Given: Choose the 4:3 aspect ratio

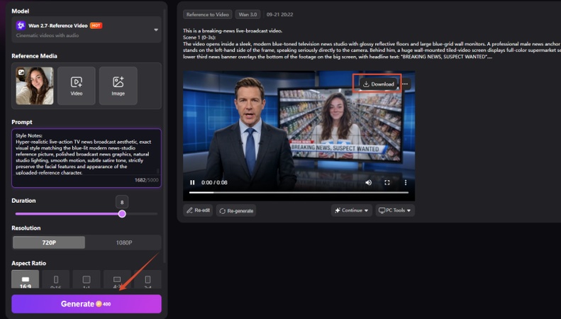Looking at the screenshot, I should (117, 279).
